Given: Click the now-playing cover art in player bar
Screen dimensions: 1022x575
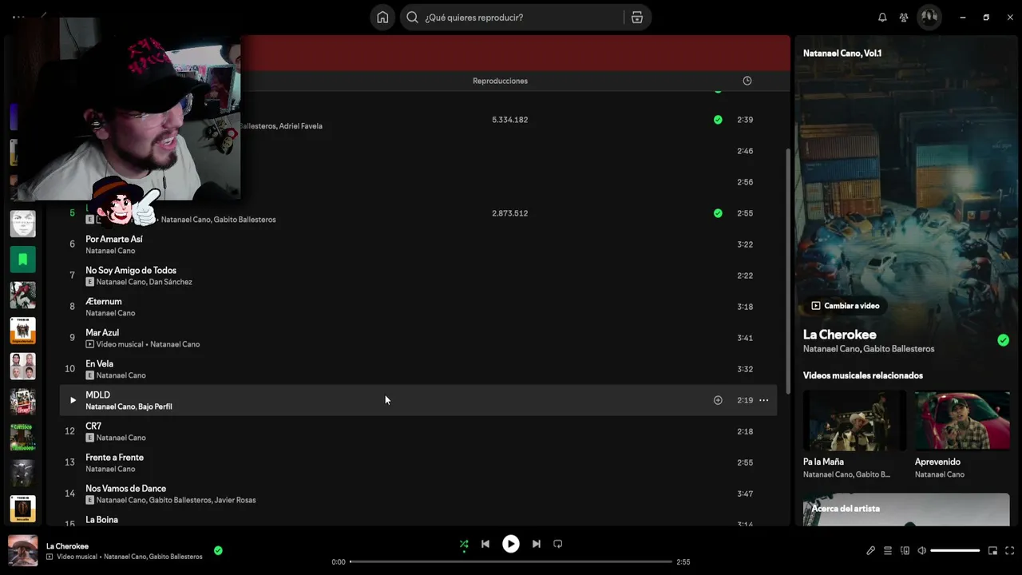Looking at the screenshot, I should [22, 550].
